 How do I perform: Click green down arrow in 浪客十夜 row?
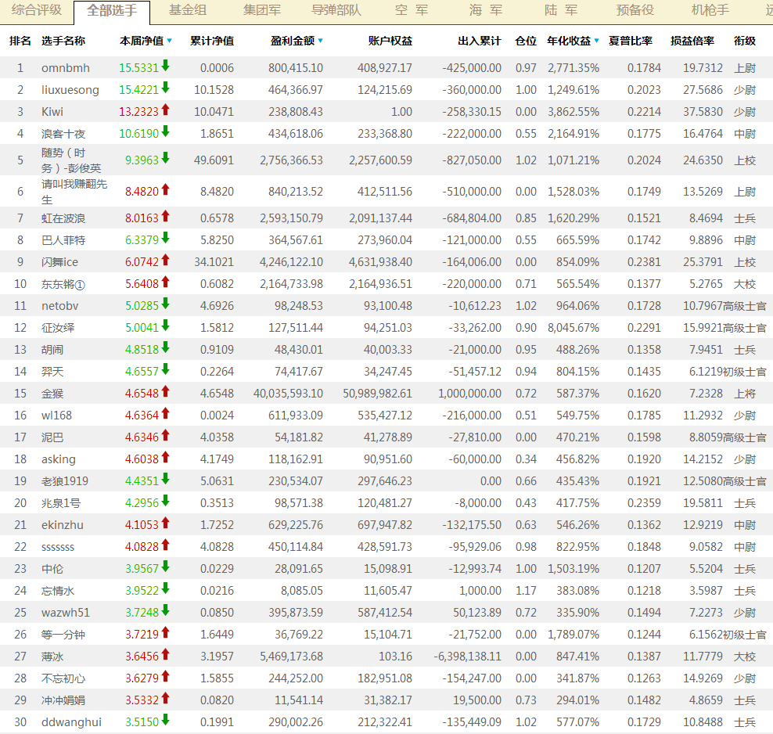[166, 131]
